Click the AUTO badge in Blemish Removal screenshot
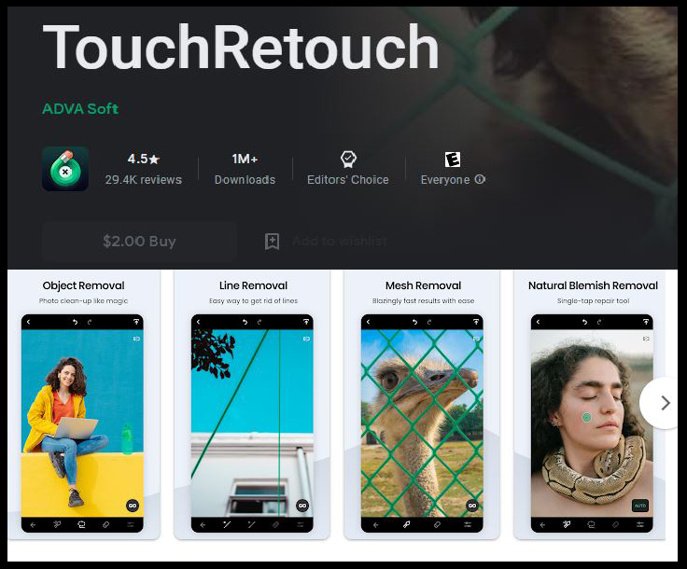 pos(640,506)
